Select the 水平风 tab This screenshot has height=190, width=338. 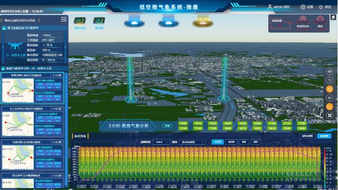(x=218, y=142)
